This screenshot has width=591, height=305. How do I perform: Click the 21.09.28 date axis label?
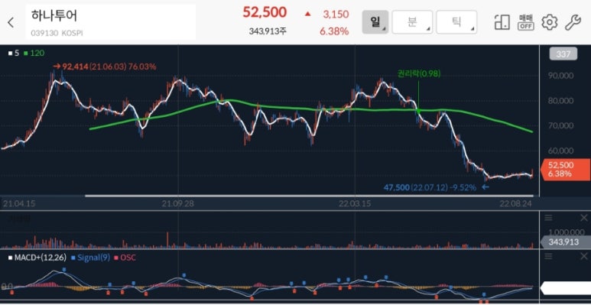[x=178, y=204]
